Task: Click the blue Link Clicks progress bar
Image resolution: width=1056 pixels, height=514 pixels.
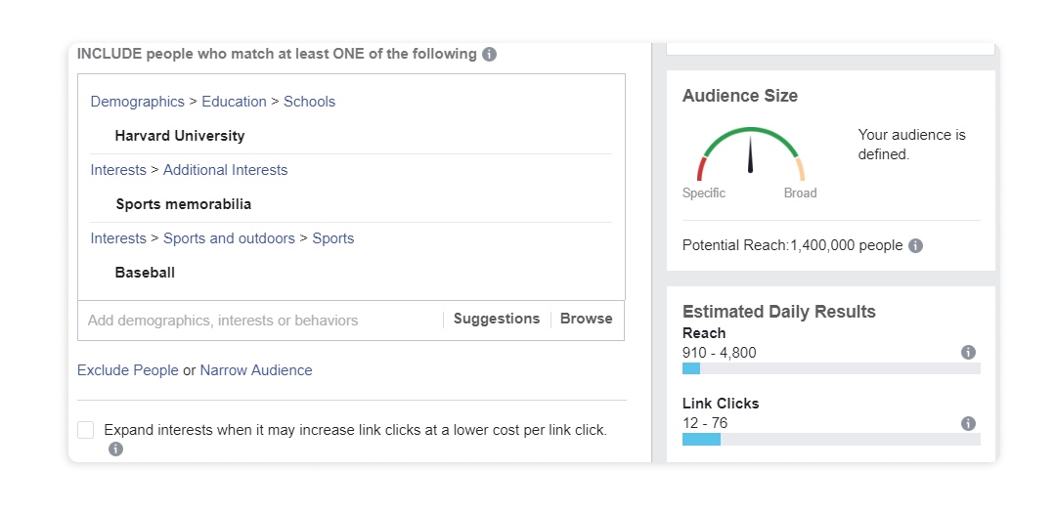Action: click(701, 440)
